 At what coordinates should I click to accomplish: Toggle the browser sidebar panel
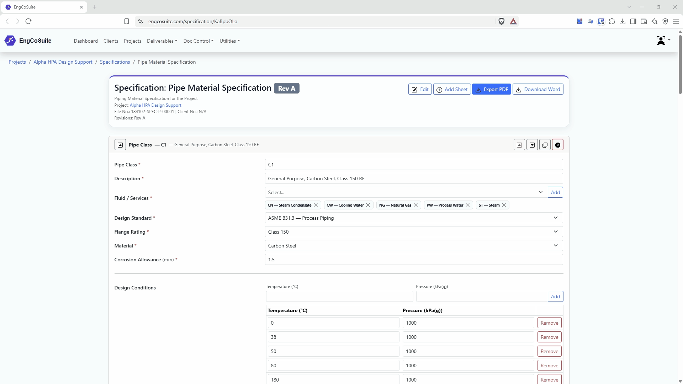[x=633, y=21]
